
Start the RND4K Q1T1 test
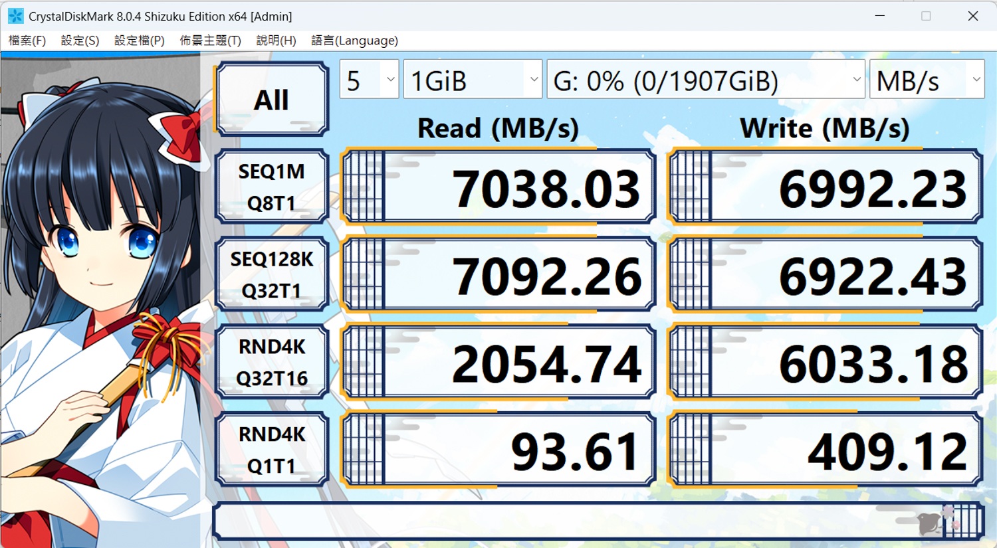(272, 450)
